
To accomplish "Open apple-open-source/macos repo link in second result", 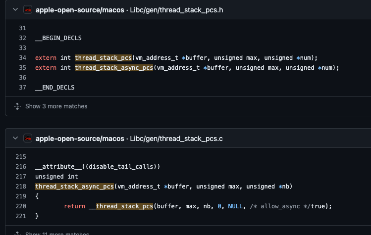I will tap(80, 139).
